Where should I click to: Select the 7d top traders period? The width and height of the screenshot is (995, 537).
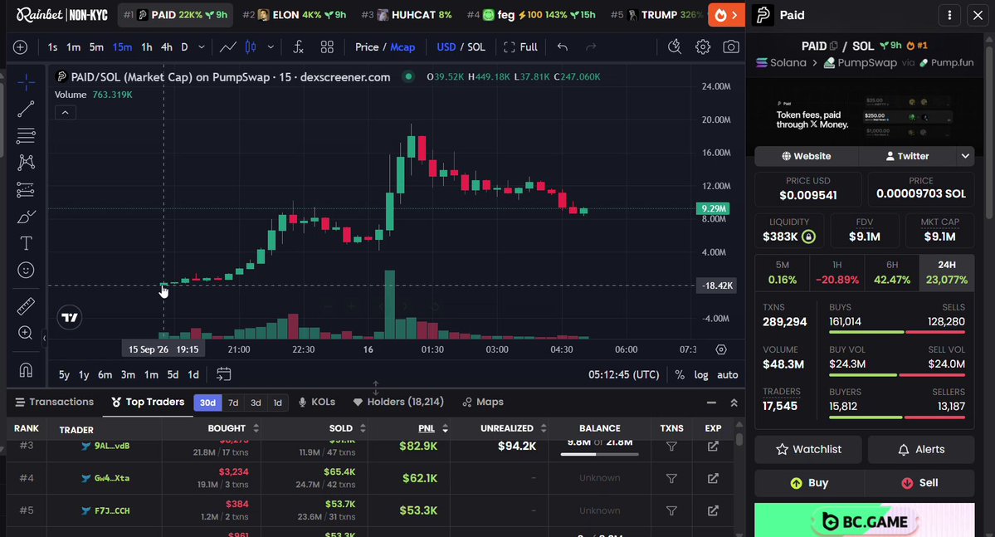point(233,403)
